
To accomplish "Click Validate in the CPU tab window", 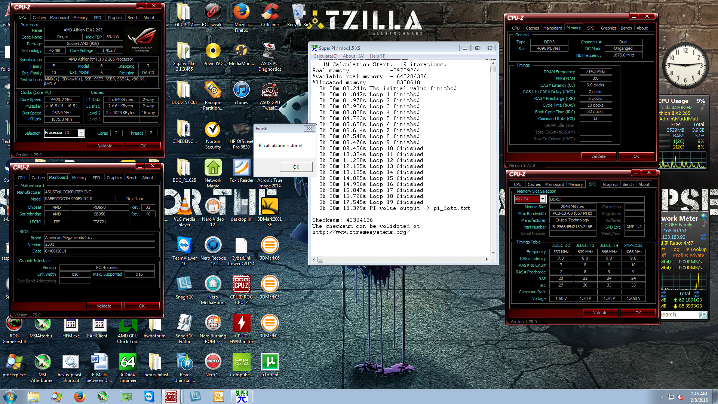I will (105, 146).
